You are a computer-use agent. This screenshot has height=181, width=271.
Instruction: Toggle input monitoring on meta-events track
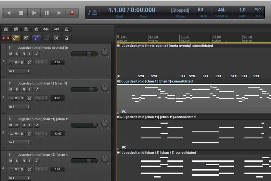coord(30,54)
